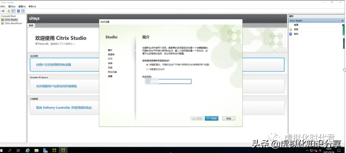Click the volume tray icon
Screen dimensions: 346x153
click(316, 150)
